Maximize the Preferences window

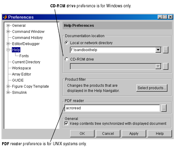165,17
